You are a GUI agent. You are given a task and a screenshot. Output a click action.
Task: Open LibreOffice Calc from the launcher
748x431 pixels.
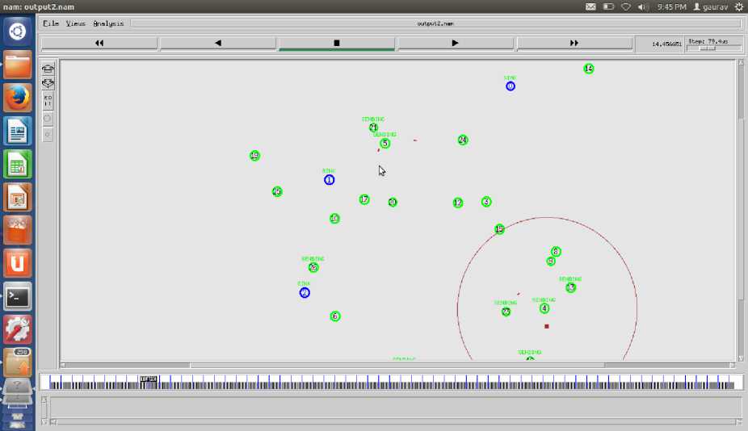pyautogui.click(x=18, y=164)
